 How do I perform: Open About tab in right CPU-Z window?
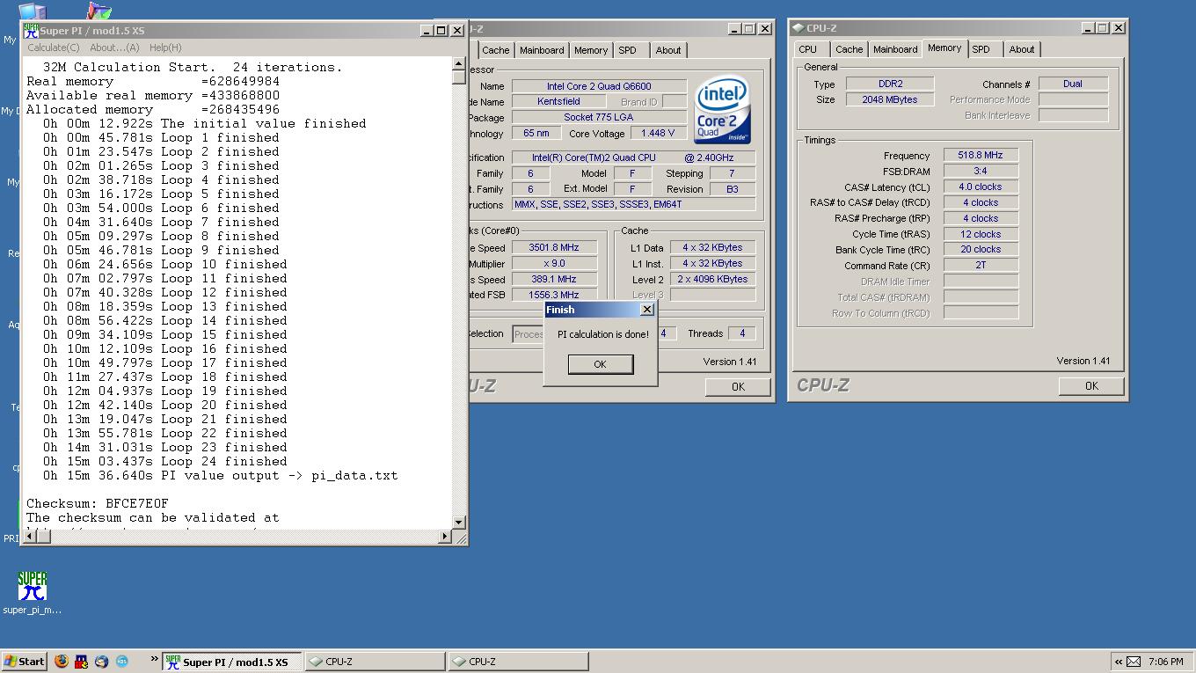coord(1022,49)
